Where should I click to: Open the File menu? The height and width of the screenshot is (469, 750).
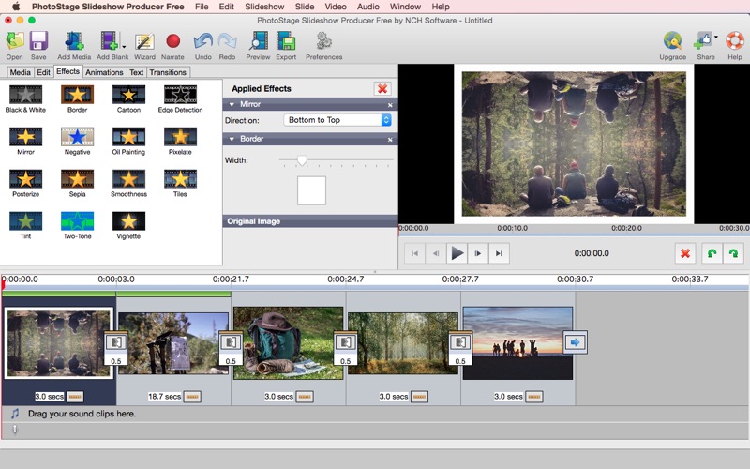click(x=202, y=7)
